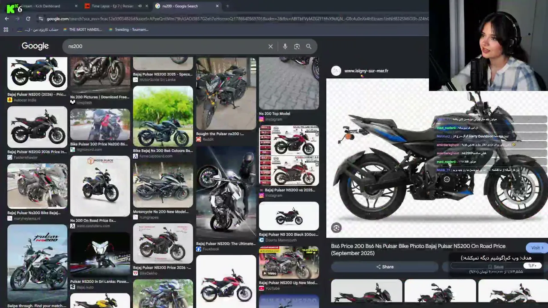The width and height of the screenshot is (548, 308).
Task: Open Bajaj Pulsar NS 200 Black 200cc image
Action: point(289,216)
